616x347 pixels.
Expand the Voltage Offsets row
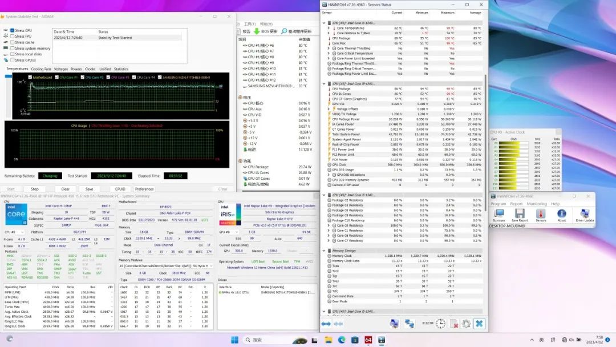(329, 109)
